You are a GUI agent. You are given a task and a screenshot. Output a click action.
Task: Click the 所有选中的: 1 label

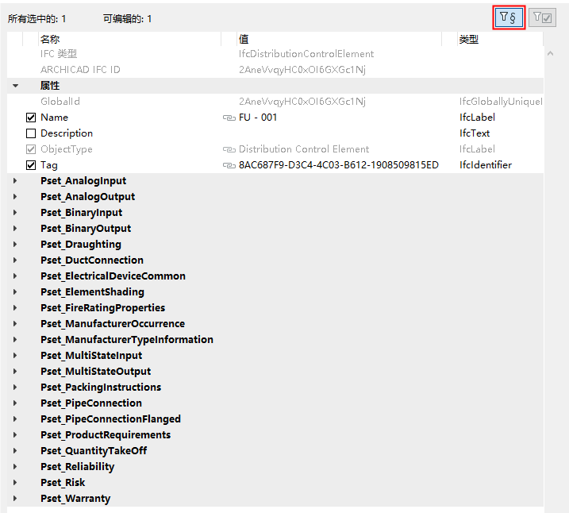coord(37,19)
